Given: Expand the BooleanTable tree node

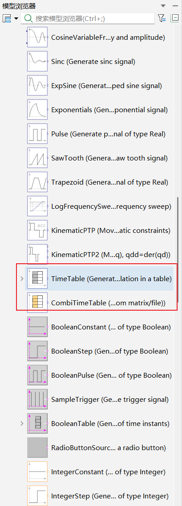Looking at the screenshot, I should coord(22,423).
